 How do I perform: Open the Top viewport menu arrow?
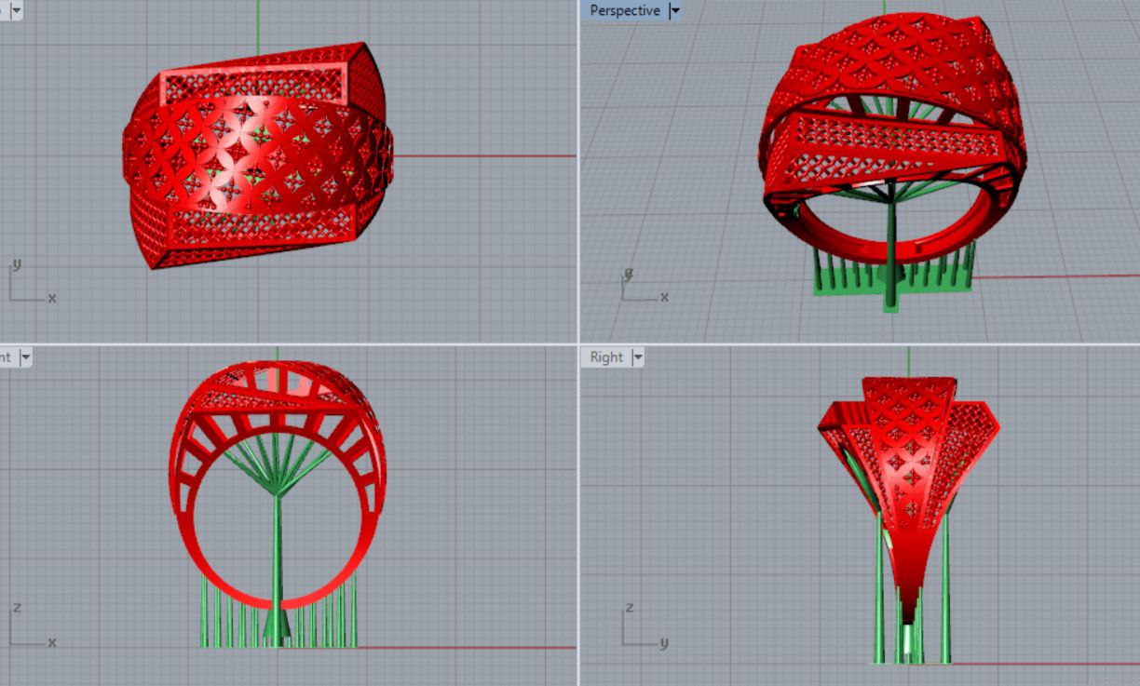coord(17,11)
